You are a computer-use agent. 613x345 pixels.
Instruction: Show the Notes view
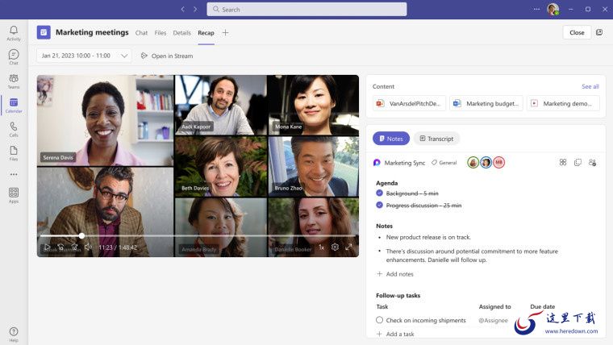pyautogui.click(x=391, y=139)
